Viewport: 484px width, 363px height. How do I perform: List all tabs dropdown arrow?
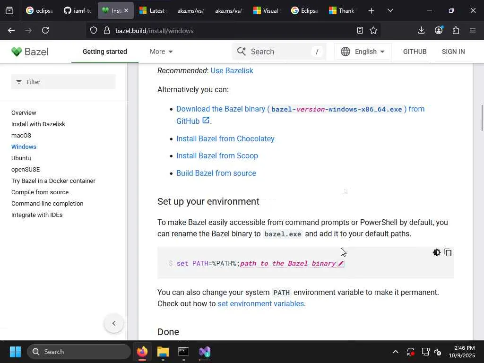pos(390,11)
